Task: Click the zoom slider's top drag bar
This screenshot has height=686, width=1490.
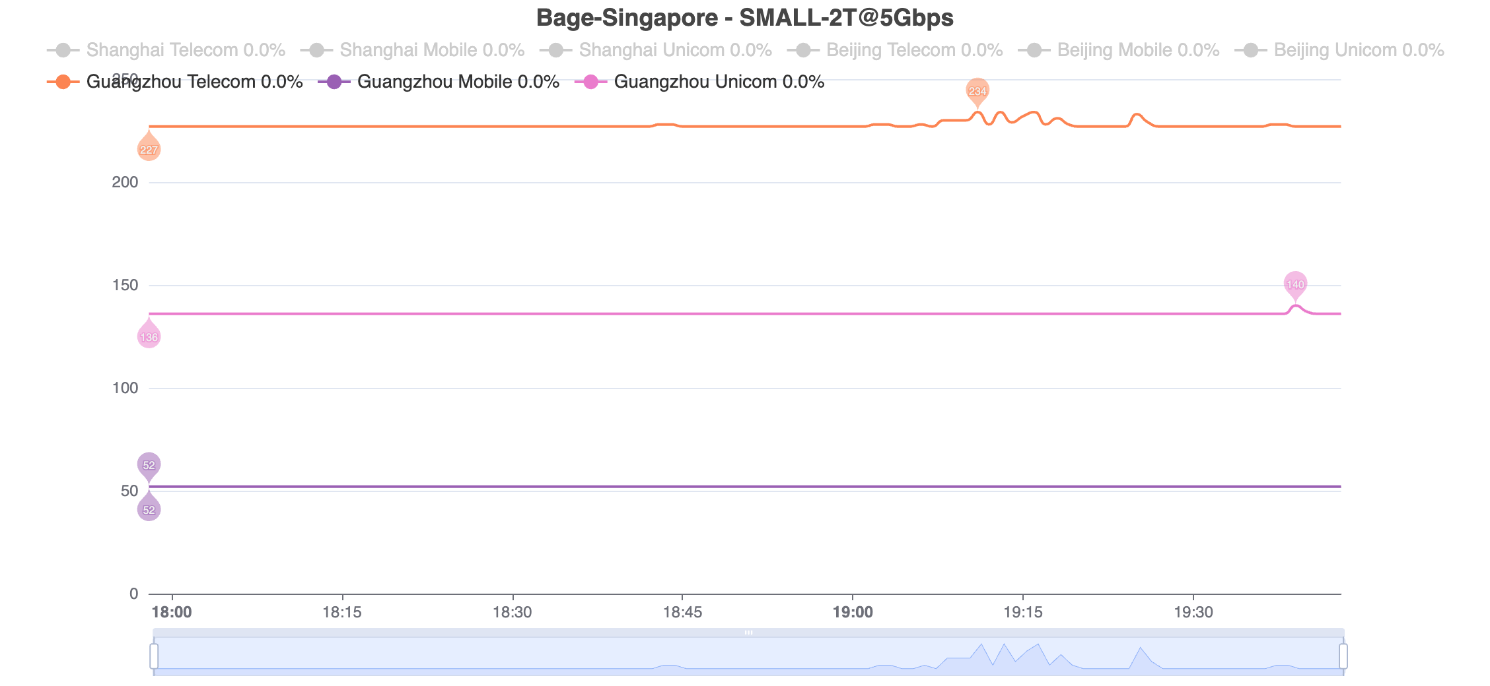Action: tap(748, 633)
